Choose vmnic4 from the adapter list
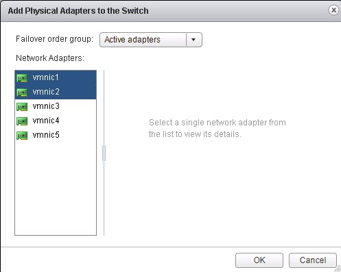Screen dimensions: 341x272 click(56, 121)
